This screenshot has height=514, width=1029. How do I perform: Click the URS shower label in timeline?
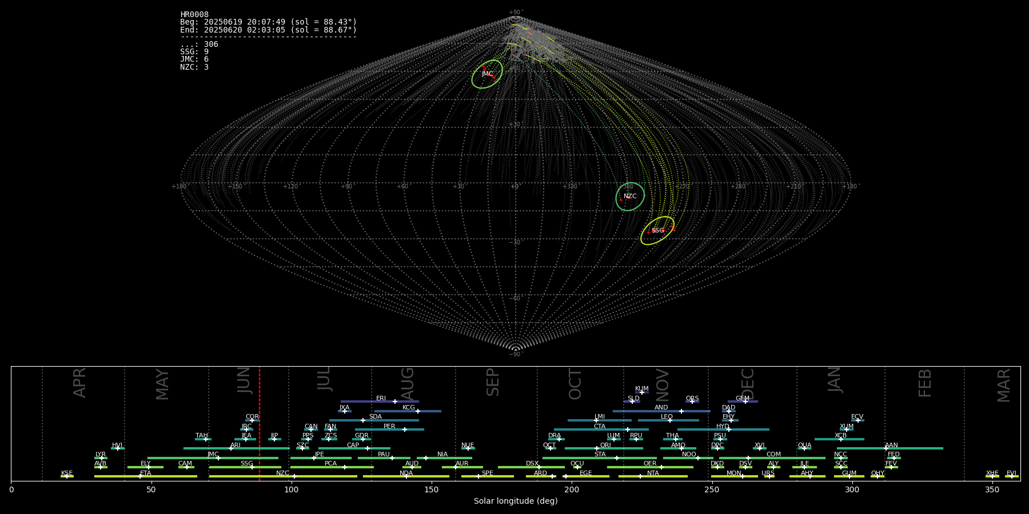click(x=768, y=473)
